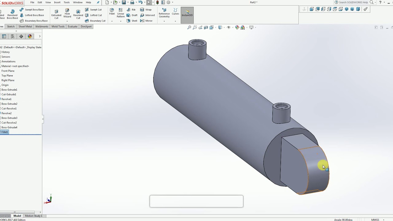Click the Intersect tool

click(148, 15)
